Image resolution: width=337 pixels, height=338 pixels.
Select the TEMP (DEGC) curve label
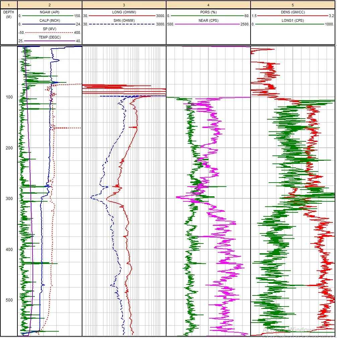[50, 37]
